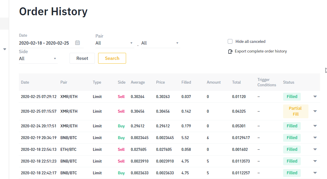Expand the ETH/BTC sell order details
The height and width of the screenshot is (179, 327).
[x=315, y=149]
